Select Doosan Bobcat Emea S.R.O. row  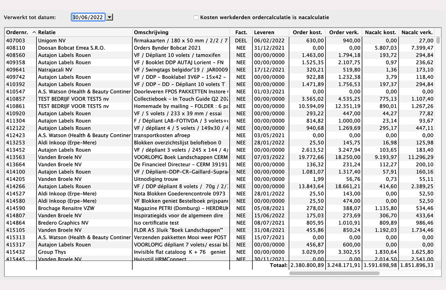coord(220,48)
